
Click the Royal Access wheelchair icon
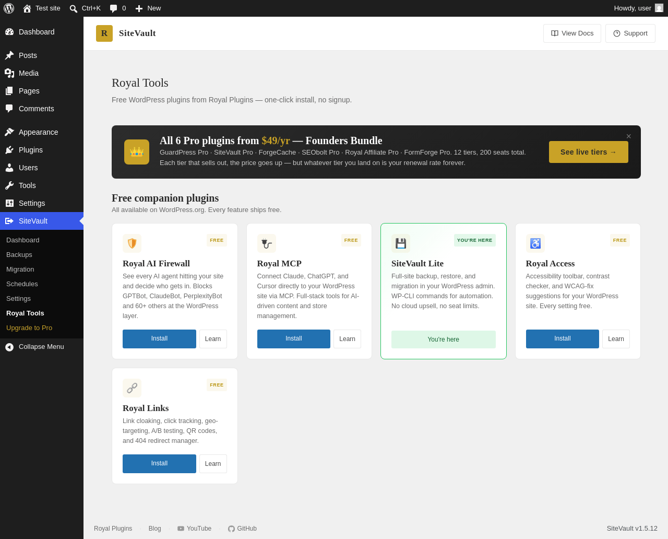click(x=535, y=243)
